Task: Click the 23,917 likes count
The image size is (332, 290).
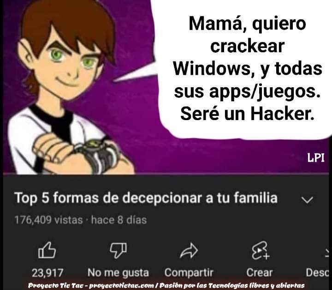Action: point(47,272)
